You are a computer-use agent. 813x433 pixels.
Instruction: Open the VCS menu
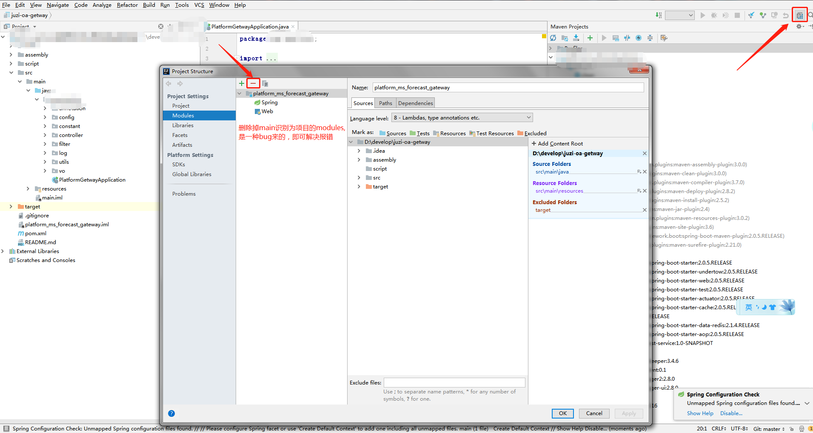tap(199, 5)
